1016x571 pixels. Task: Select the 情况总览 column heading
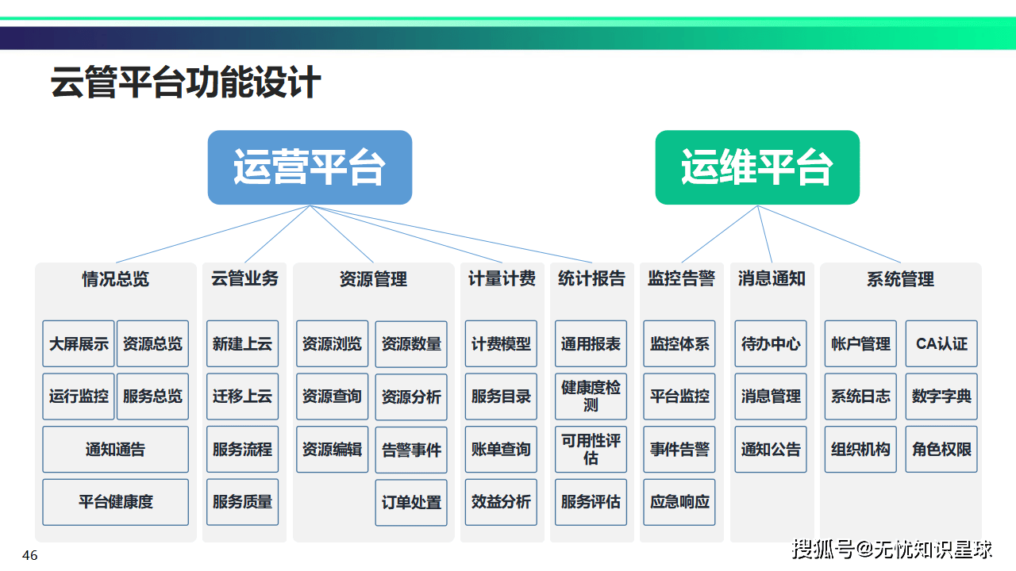(116, 279)
